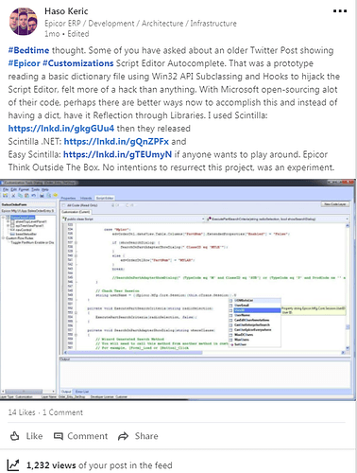Expand the epiTreeViewPanel1 tree node

tap(8, 226)
